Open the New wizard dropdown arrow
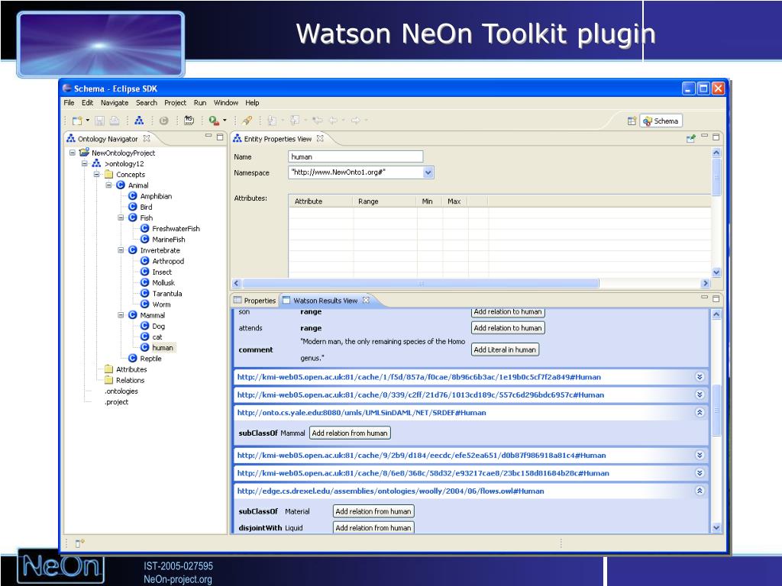 click(87, 121)
